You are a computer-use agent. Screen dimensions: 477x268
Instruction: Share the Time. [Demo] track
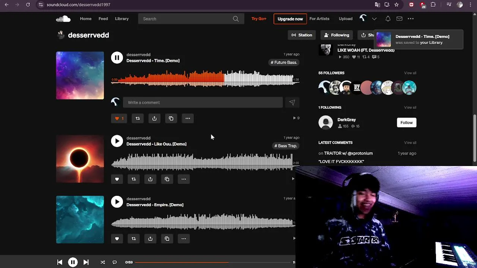pyautogui.click(x=154, y=118)
